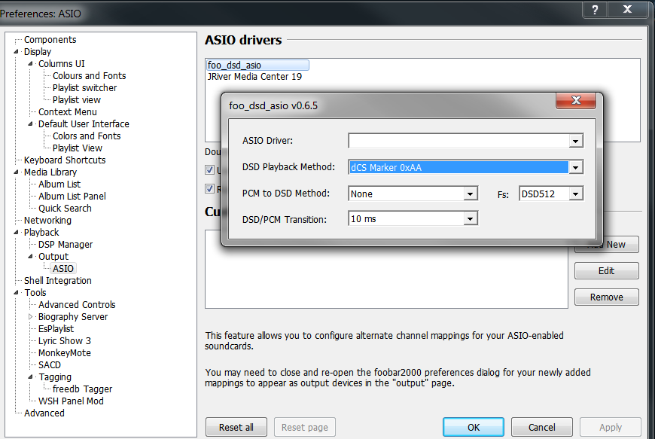Open the Playlist view page

77,100
